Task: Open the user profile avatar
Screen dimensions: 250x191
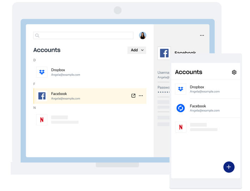Action: [x=142, y=35]
